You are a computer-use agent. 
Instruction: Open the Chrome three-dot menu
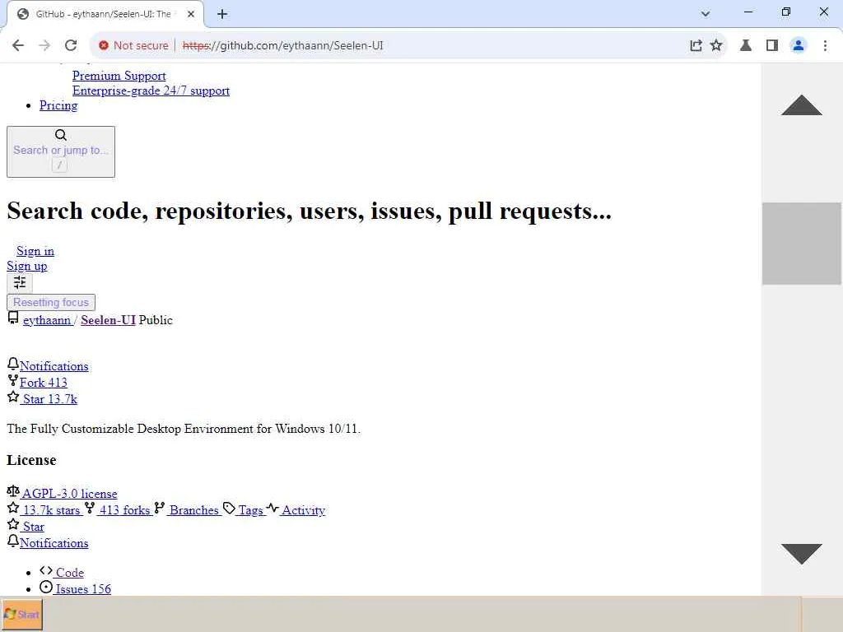tap(825, 46)
